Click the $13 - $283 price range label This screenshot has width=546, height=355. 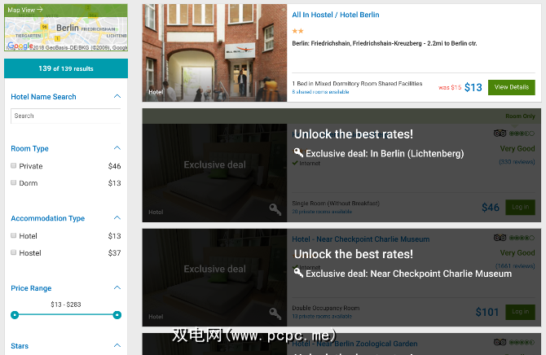(66, 305)
